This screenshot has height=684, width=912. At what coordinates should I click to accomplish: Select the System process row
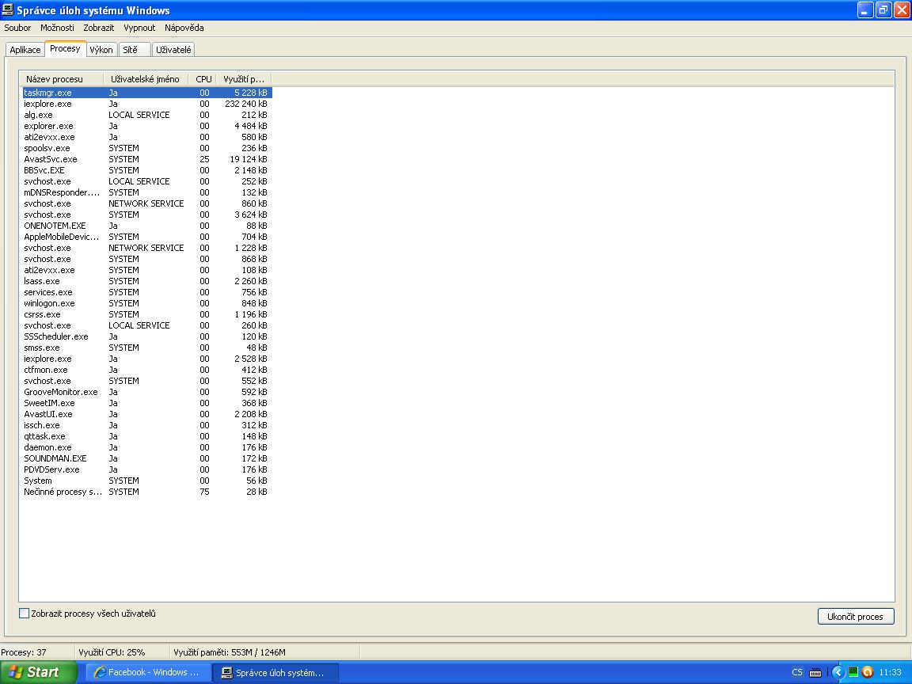pyautogui.click(x=147, y=481)
